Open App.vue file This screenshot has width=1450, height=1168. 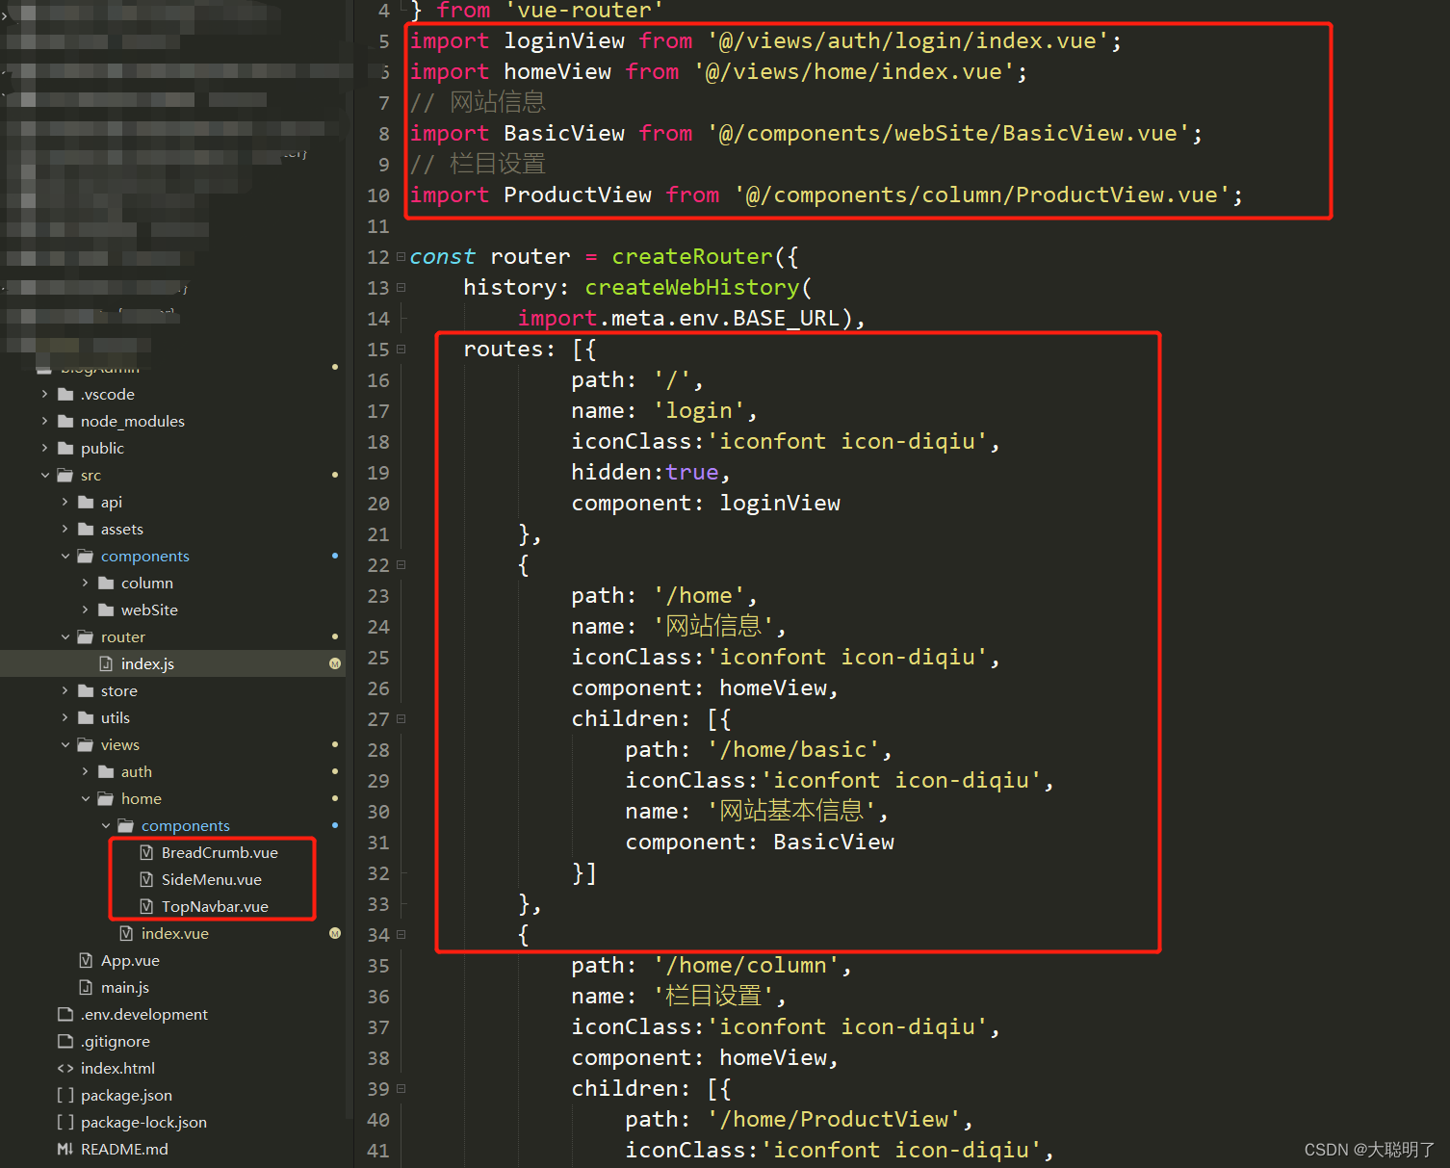pyautogui.click(x=130, y=960)
